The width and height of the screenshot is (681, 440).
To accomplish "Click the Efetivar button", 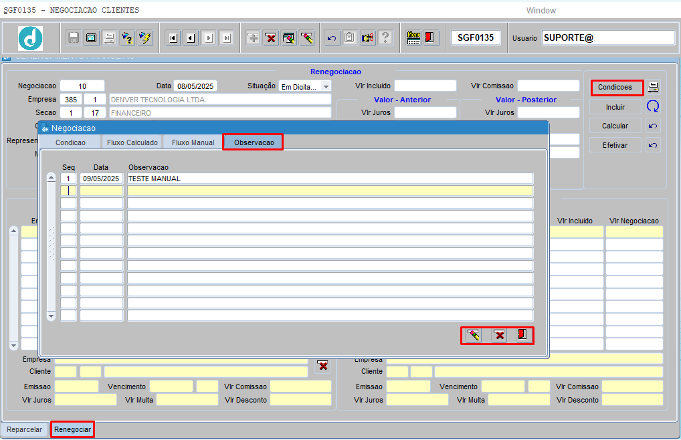I will (615, 145).
